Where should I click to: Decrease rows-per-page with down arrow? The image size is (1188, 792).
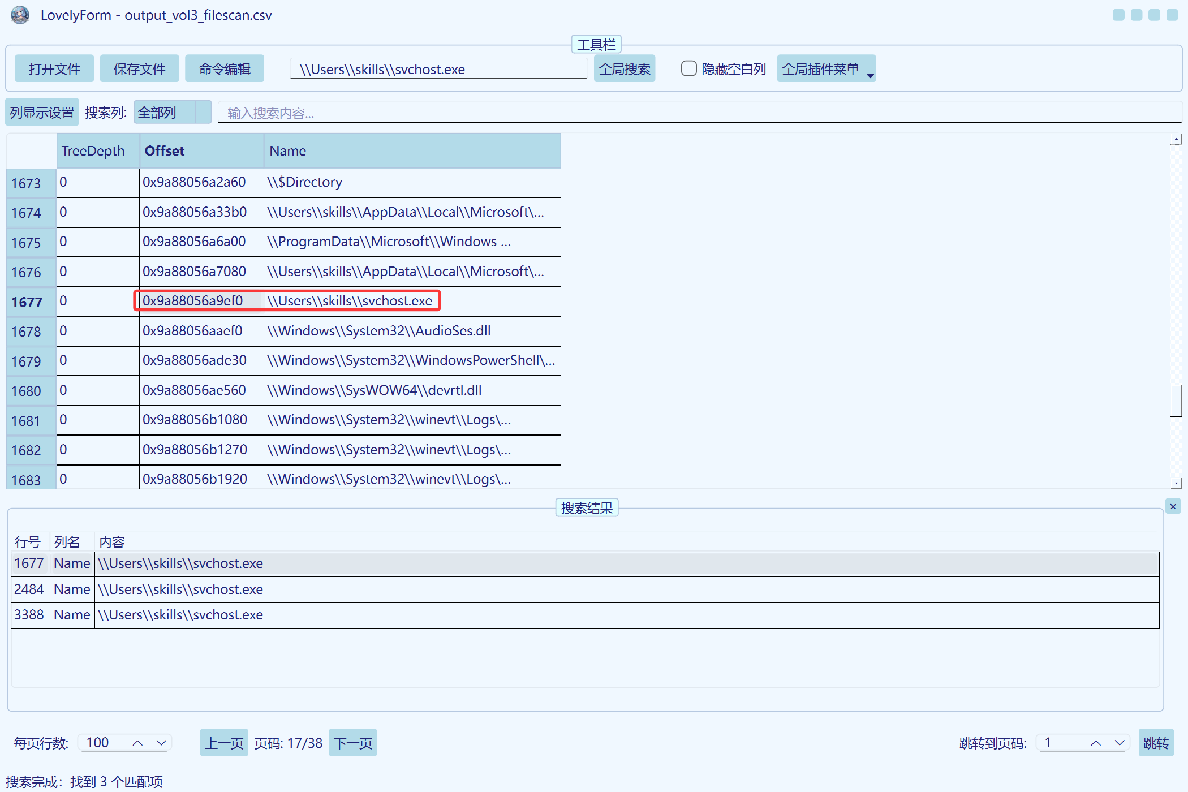pos(161,743)
